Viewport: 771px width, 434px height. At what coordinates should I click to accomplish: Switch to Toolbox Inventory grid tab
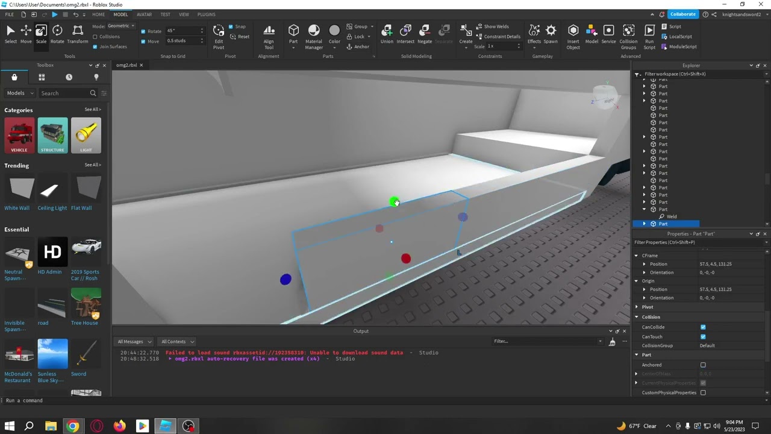42,77
